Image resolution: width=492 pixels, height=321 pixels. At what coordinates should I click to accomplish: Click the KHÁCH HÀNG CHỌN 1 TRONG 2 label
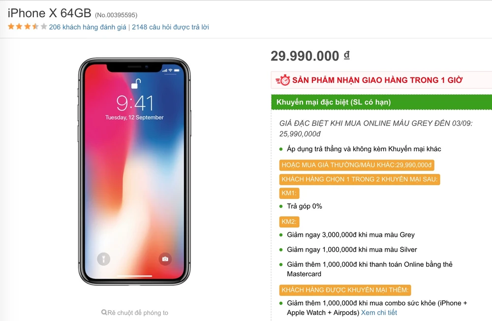click(x=359, y=179)
